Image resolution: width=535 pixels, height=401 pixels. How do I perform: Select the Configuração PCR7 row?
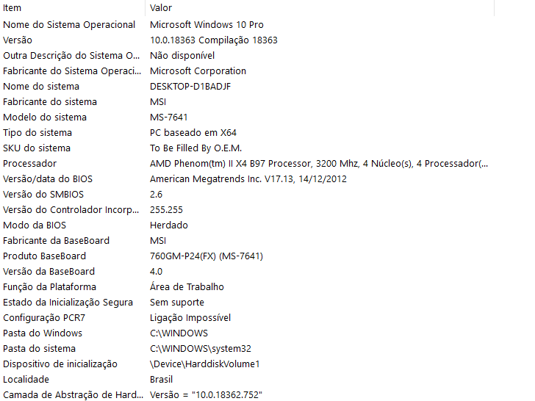[247, 317]
